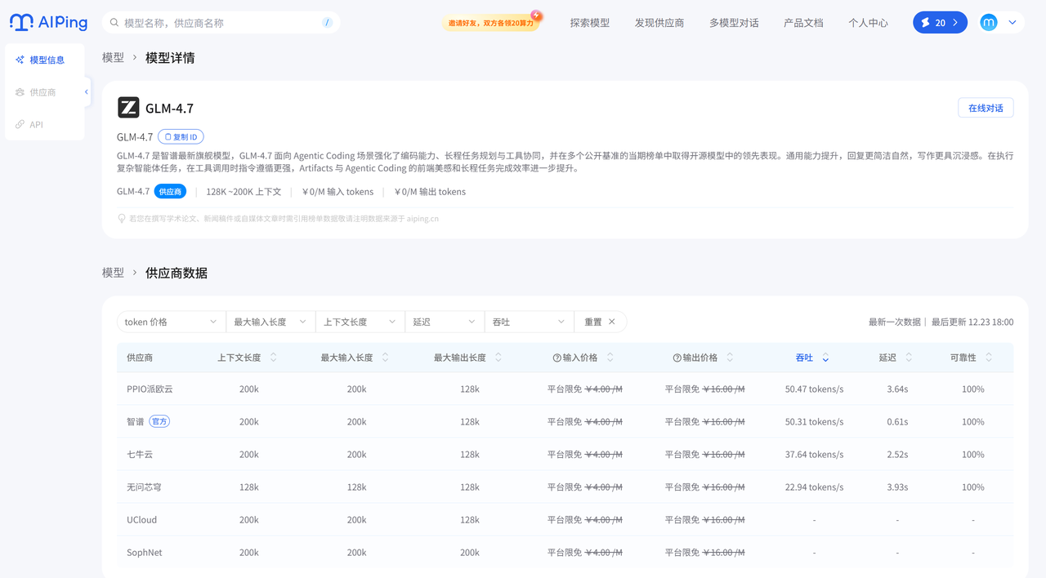This screenshot has width=1046, height=578.
Task: Click the search input field
Action: click(221, 23)
